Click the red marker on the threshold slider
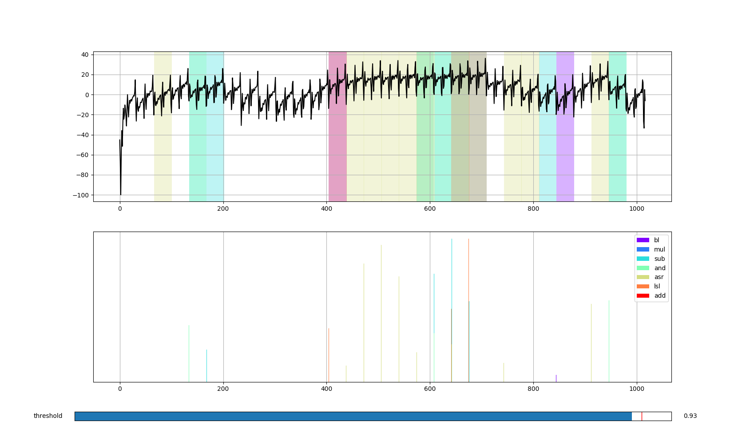Screen dimensions: 746x429 coord(642,416)
